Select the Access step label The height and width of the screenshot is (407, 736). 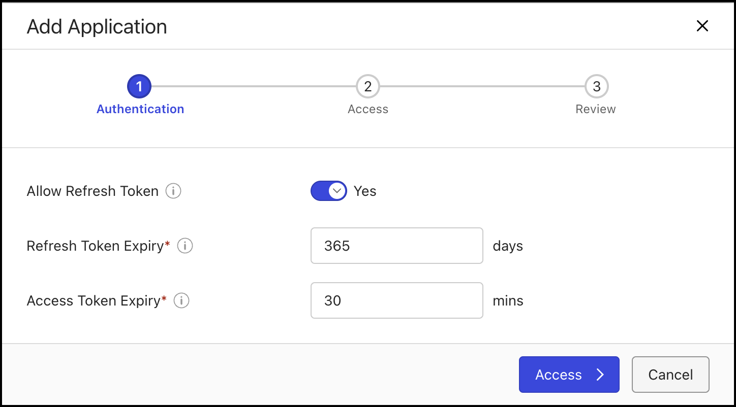(x=368, y=109)
